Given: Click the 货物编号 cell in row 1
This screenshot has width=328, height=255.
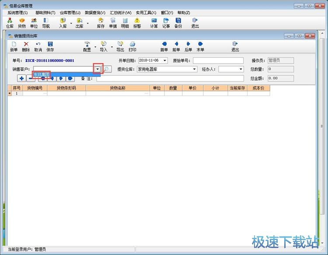Looking at the screenshot, I should [x=35, y=93].
